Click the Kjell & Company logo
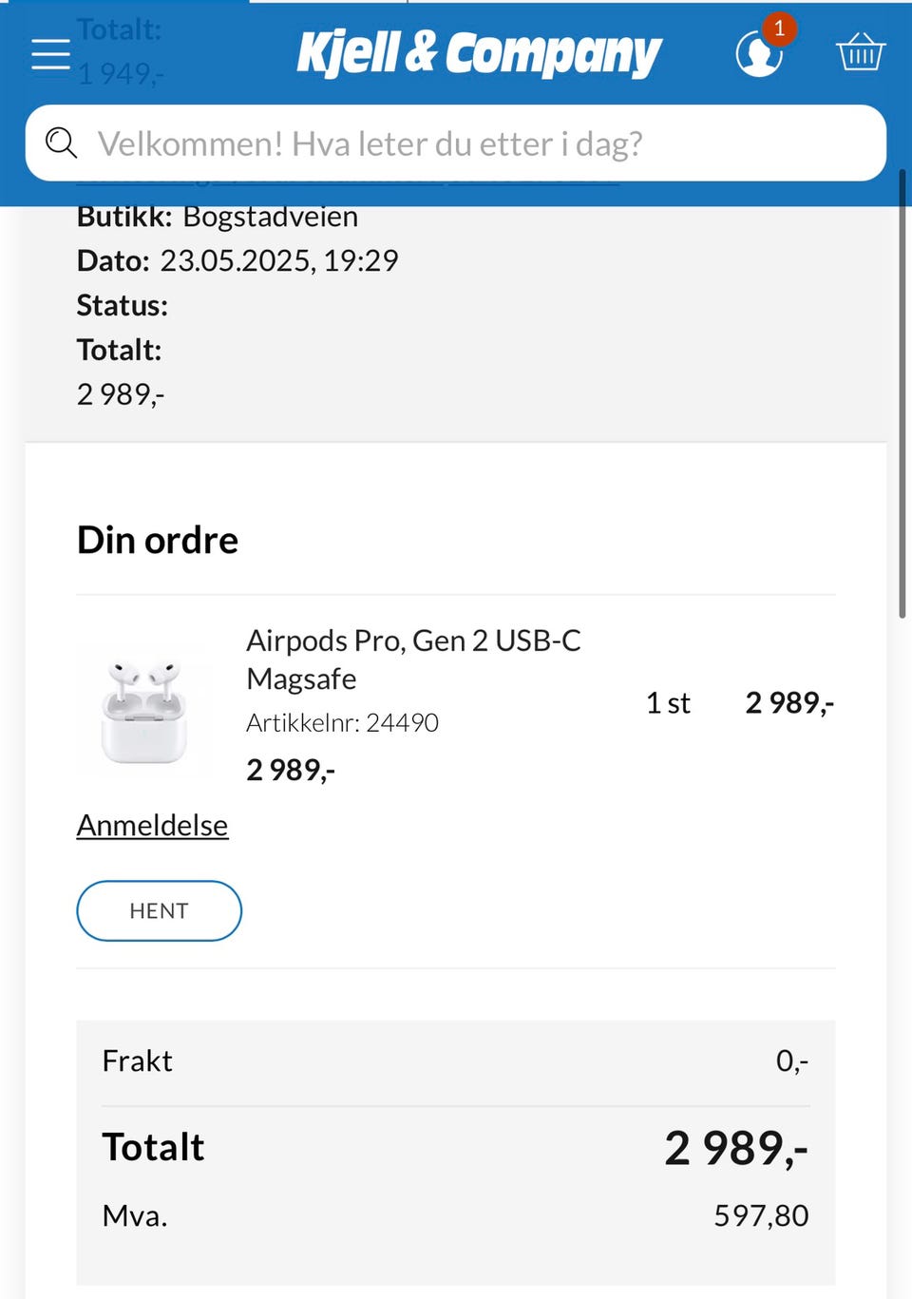 point(478,53)
